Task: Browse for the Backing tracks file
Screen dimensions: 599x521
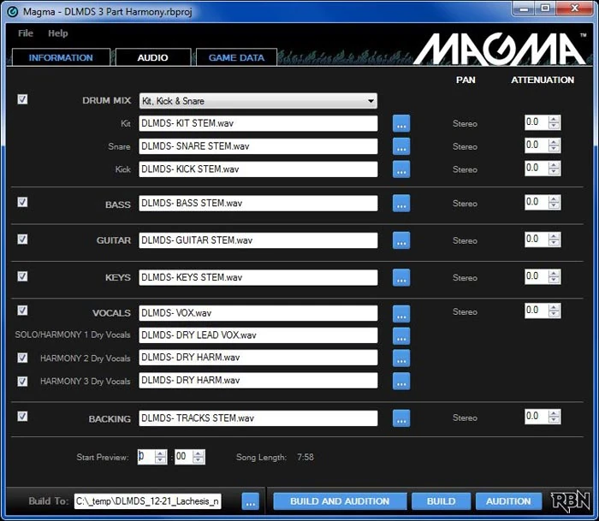Action: click(x=401, y=418)
